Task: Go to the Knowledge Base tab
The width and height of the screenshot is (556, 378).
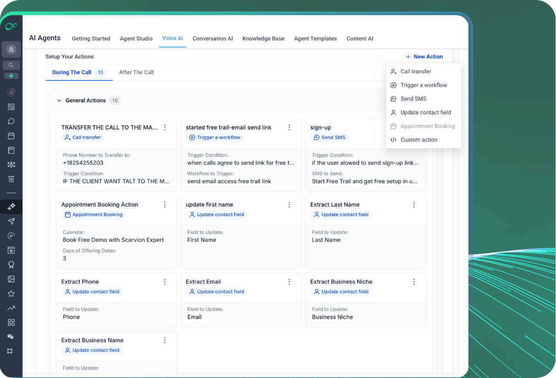Action: (x=264, y=38)
